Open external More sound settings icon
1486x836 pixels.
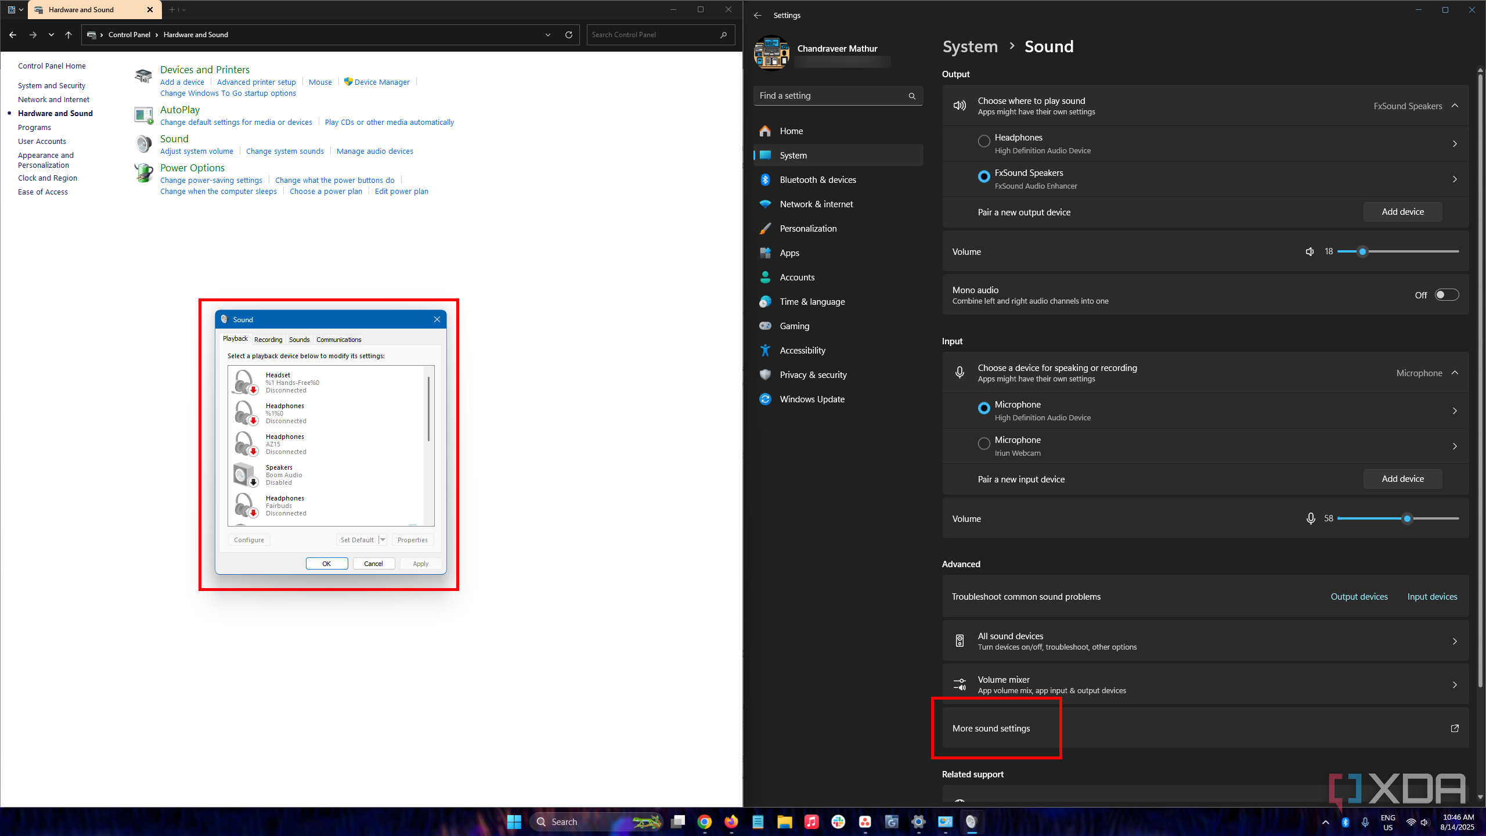(1455, 728)
